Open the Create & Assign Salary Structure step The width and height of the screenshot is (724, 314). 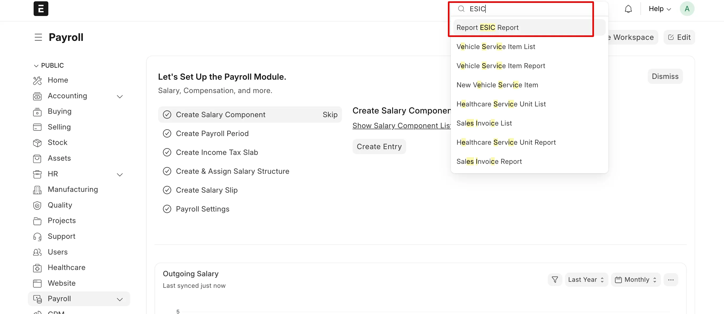232,171
